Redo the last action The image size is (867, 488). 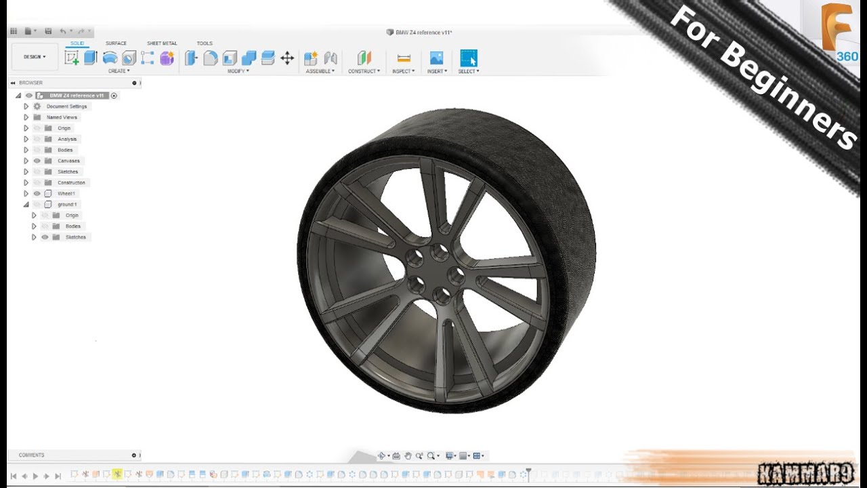(82, 31)
